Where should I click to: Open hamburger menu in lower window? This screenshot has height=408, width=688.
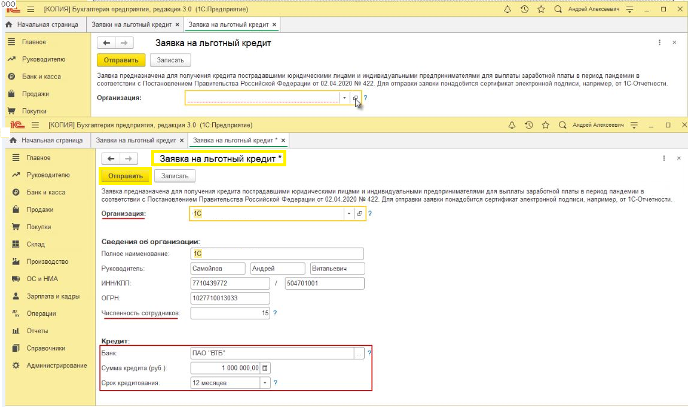coord(35,125)
